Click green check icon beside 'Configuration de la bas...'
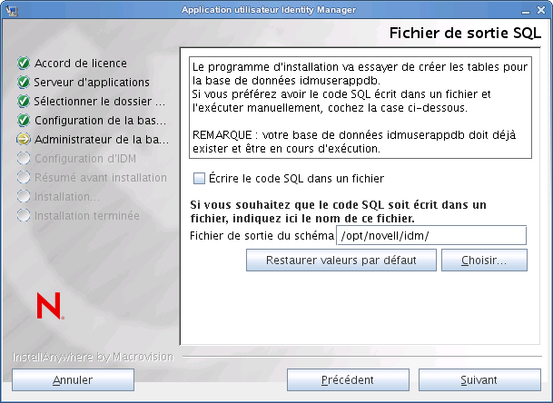Viewport: 553px width, 403px height. click(x=24, y=120)
